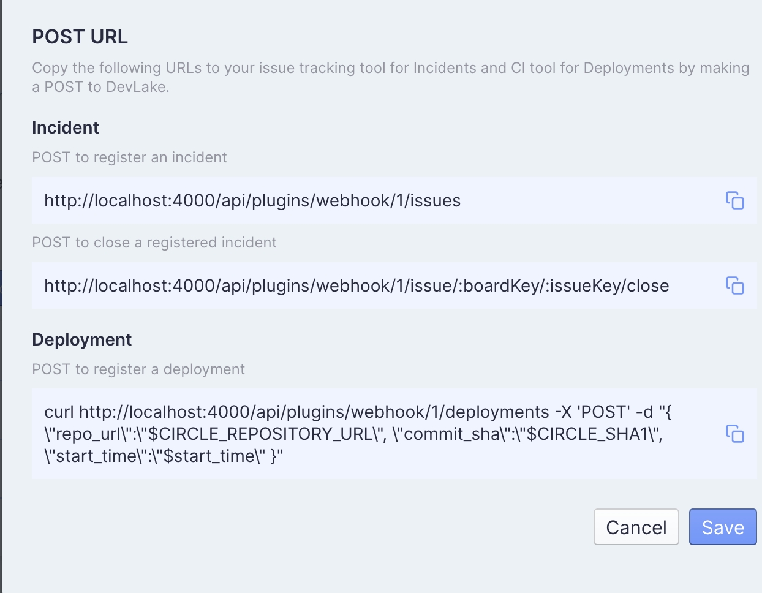This screenshot has height=593, width=762.
Task: Select the issue close URL field
Action: [394, 285]
